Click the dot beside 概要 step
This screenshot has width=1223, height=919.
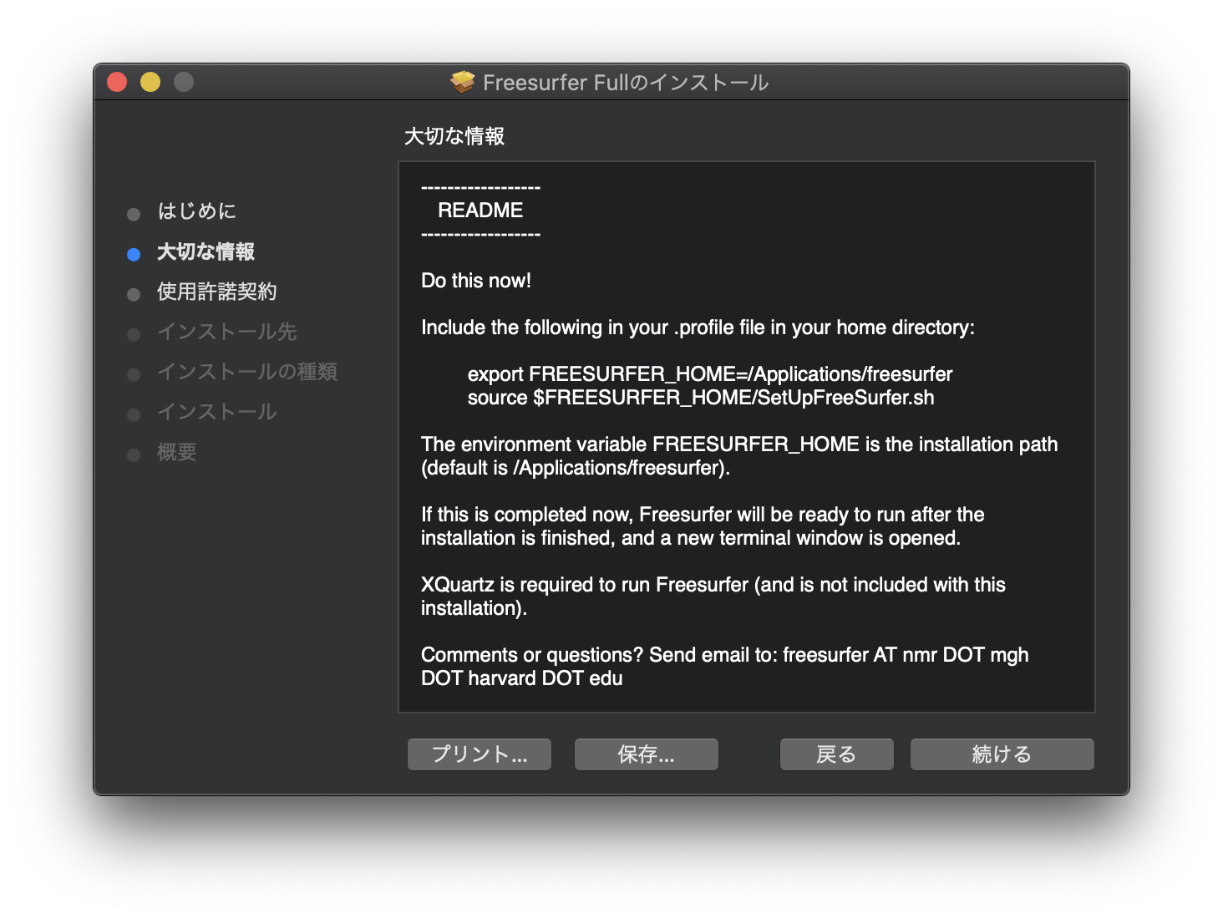134,454
